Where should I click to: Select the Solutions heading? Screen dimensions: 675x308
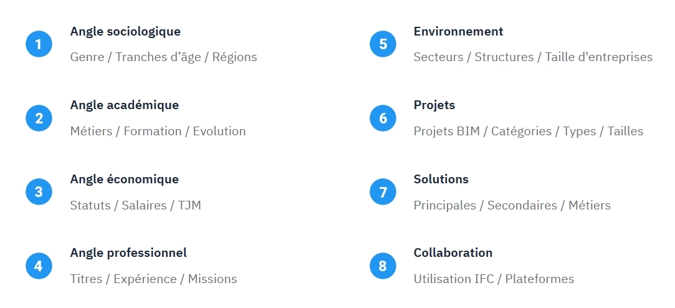point(441,179)
